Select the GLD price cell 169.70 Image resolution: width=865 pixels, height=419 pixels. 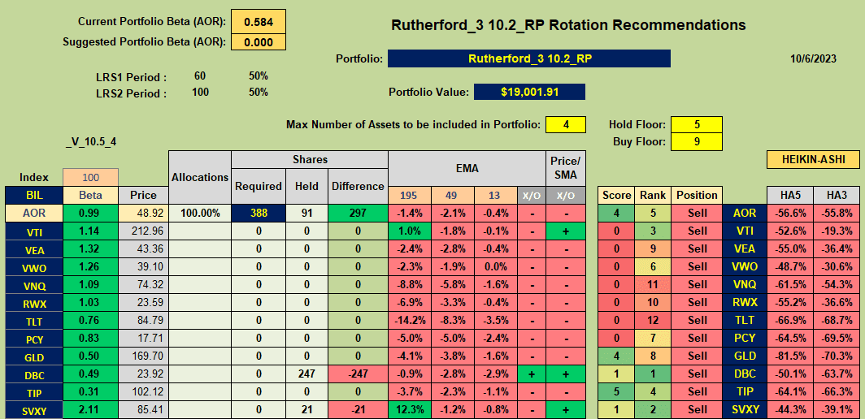click(x=143, y=356)
